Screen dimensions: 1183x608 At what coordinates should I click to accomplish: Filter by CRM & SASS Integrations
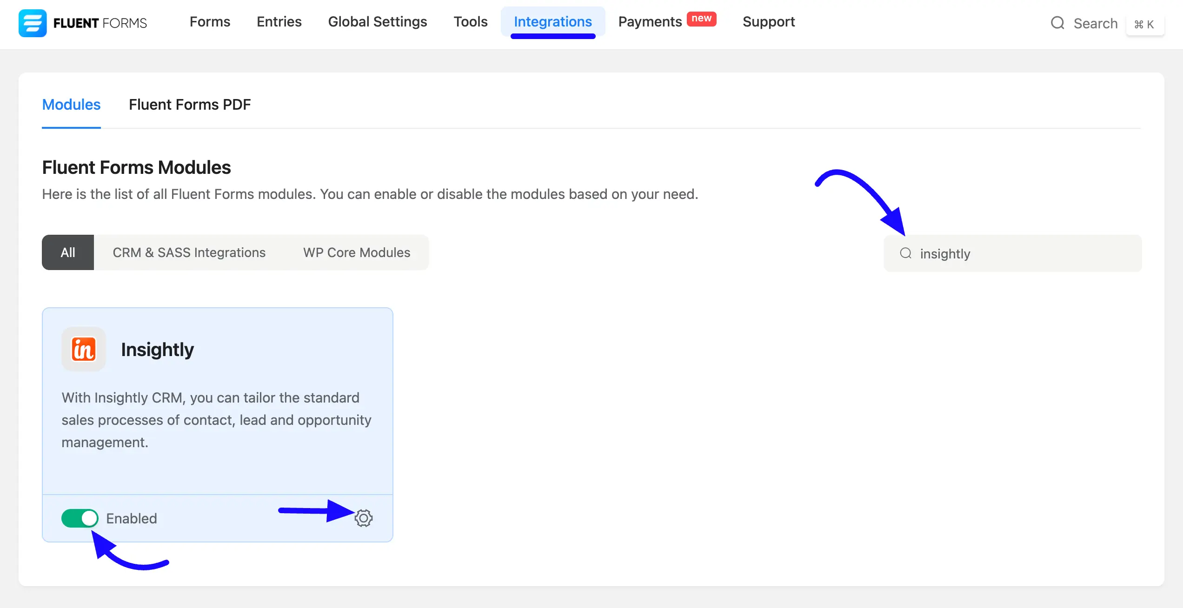189,252
